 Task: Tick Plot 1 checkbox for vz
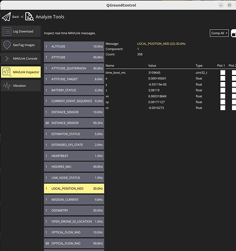[x=223, y=108]
